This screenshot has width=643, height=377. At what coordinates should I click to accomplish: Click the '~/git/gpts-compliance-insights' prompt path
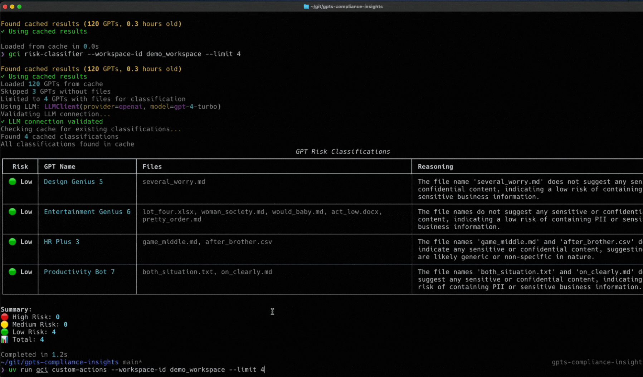pyautogui.click(x=59, y=362)
